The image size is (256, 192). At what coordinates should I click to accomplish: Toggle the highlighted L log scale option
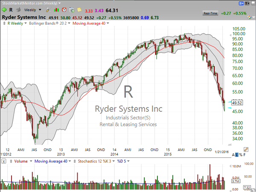pos(237,155)
